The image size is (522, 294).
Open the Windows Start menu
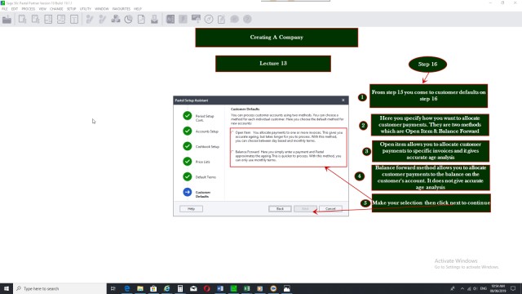point(7,288)
